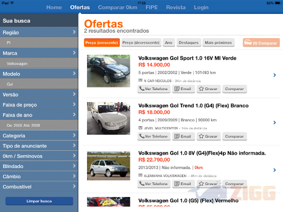
Task: Click Email for Gol 1.0 8V listing
Action: tap(184, 184)
